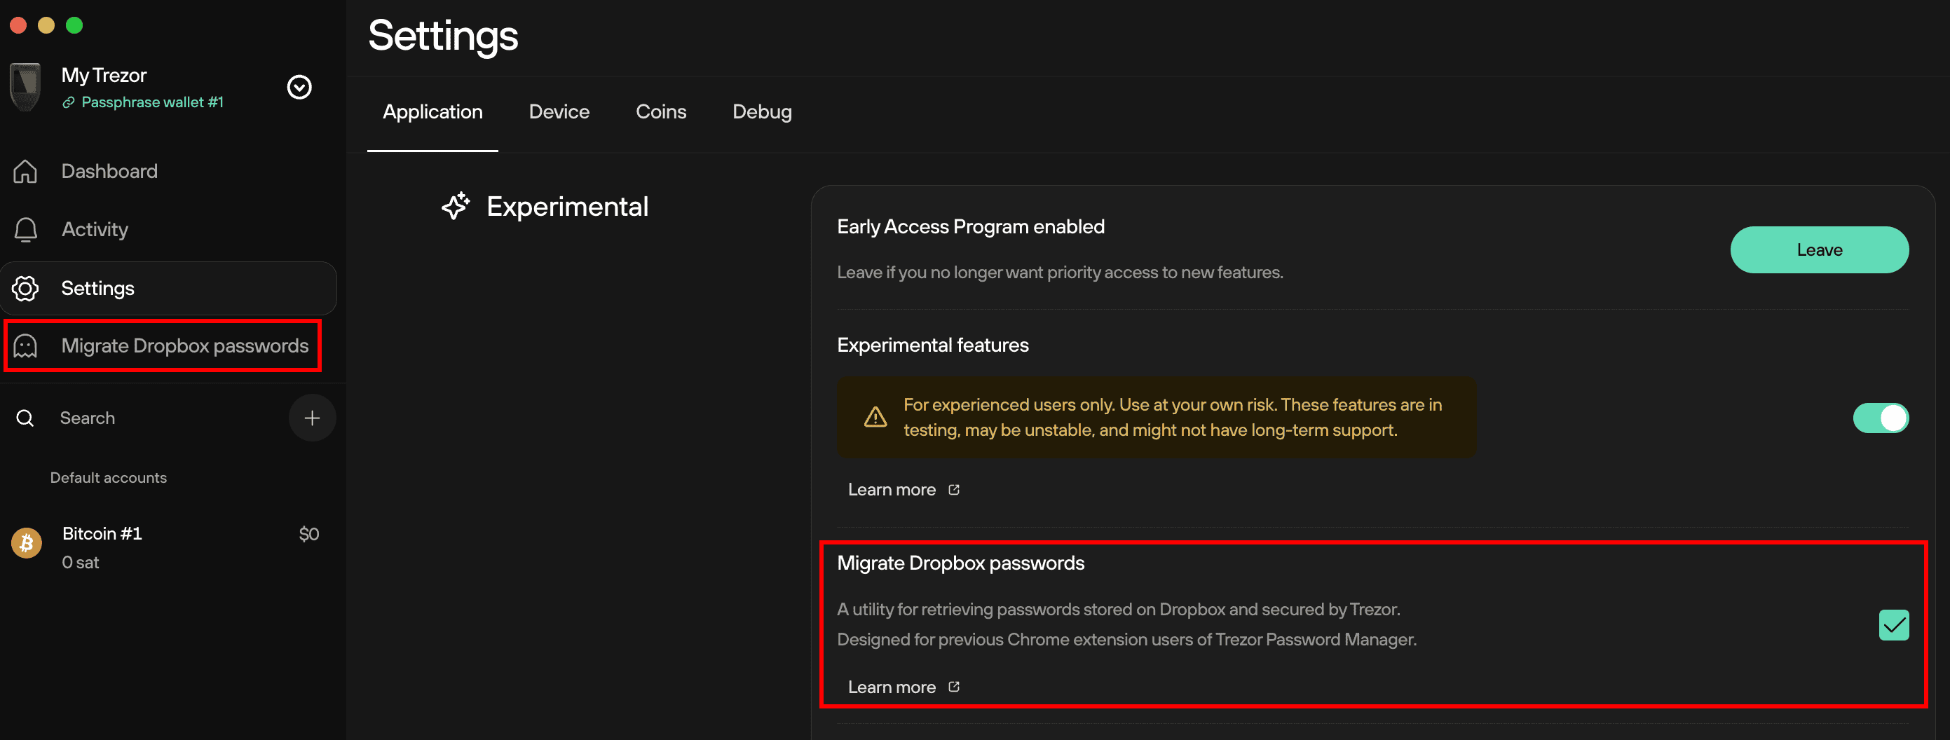The width and height of the screenshot is (1950, 740).
Task: Click the My Trezor device name
Action: [104, 75]
